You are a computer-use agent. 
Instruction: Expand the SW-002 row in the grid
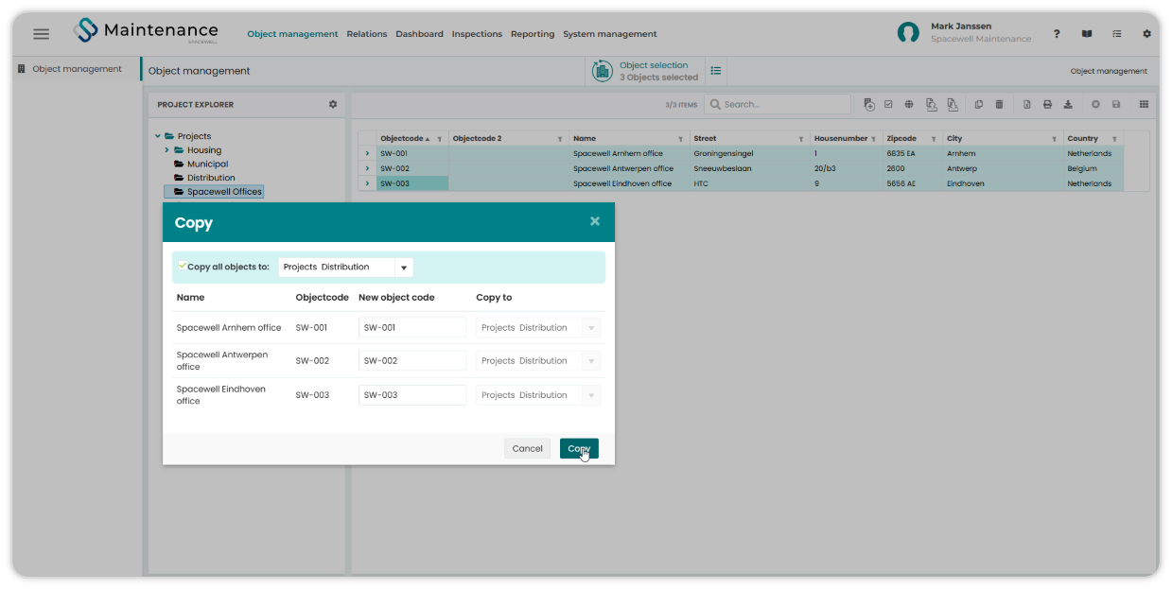[367, 168]
